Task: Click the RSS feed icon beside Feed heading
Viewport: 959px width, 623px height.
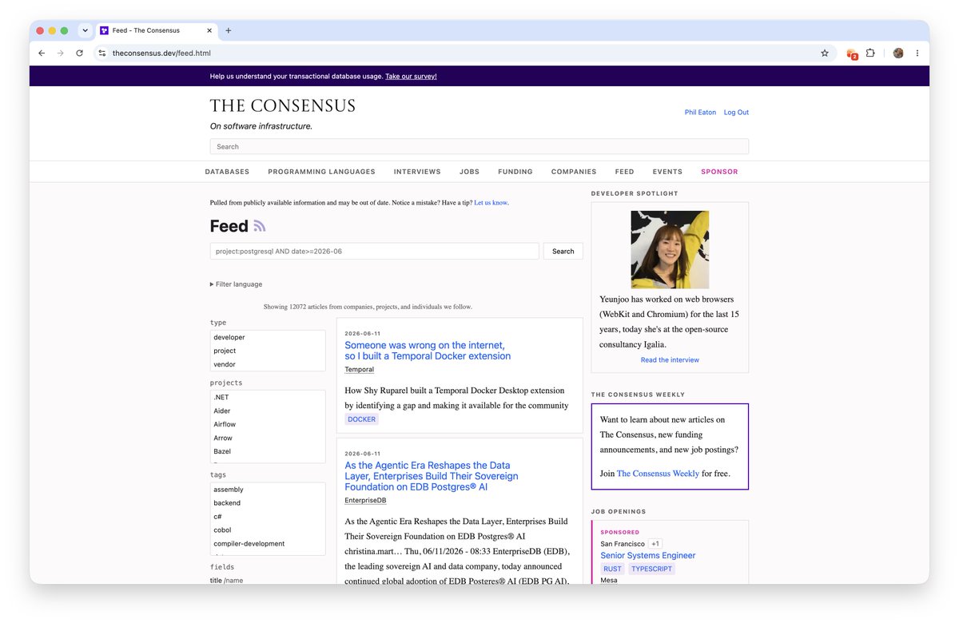Action: point(260,226)
